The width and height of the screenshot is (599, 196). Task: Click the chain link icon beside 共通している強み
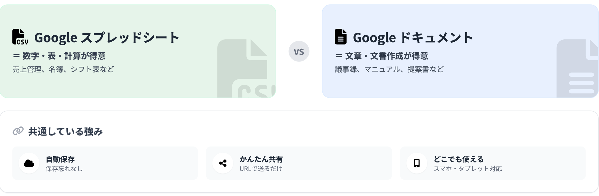pos(18,131)
